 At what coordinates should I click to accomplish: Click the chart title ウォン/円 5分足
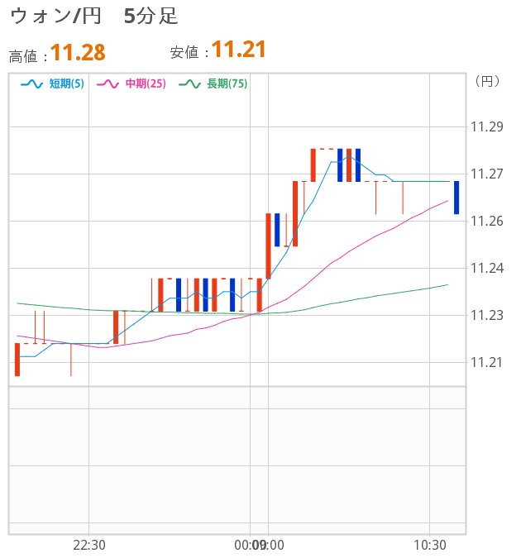point(94,16)
